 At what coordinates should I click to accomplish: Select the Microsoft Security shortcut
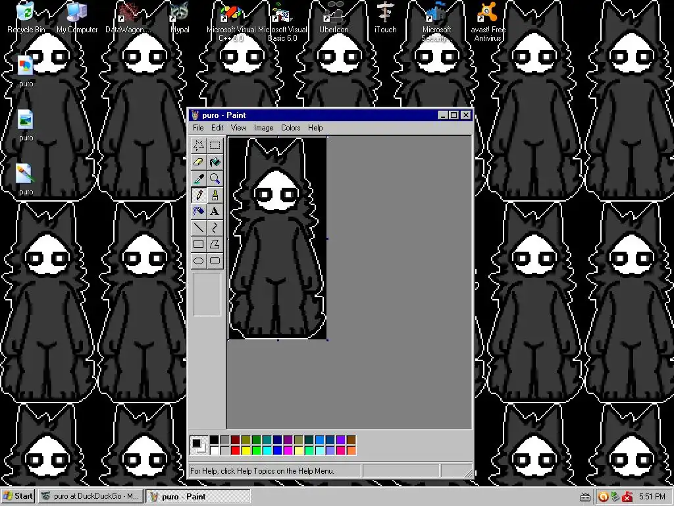[x=436, y=22]
